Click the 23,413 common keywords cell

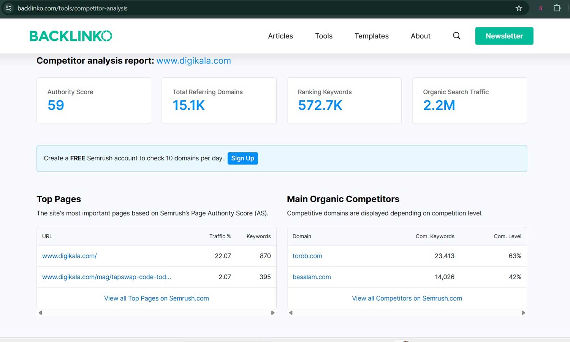click(x=445, y=256)
